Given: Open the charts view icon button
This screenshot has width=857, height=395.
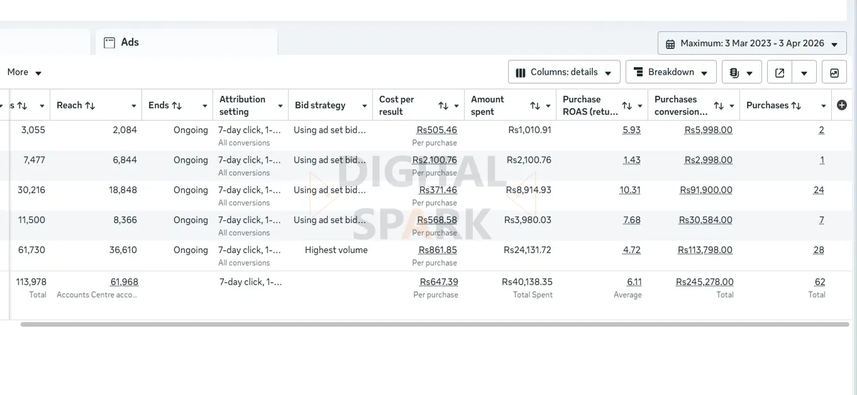Looking at the screenshot, I should 834,72.
